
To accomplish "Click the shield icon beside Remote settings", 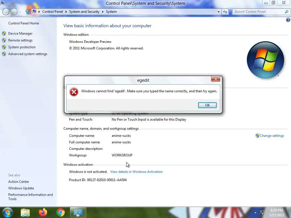I will click(4, 40).
